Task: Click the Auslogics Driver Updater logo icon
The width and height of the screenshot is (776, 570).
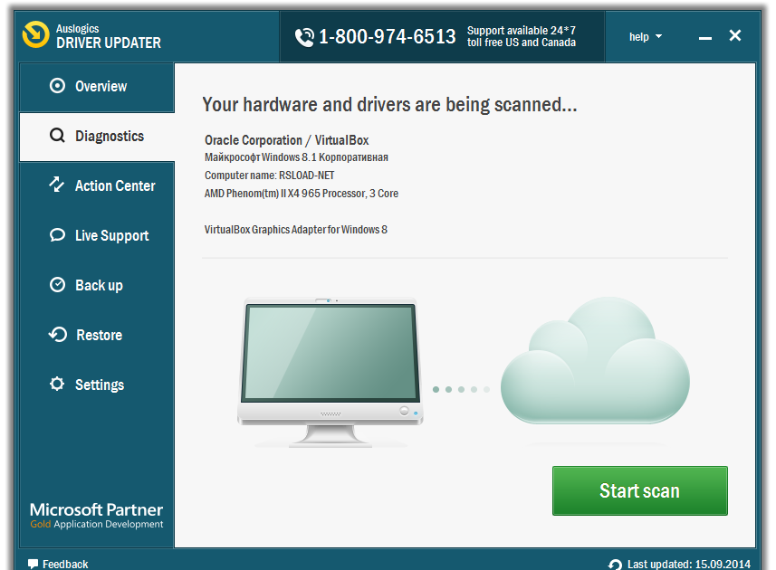Action: [36, 34]
